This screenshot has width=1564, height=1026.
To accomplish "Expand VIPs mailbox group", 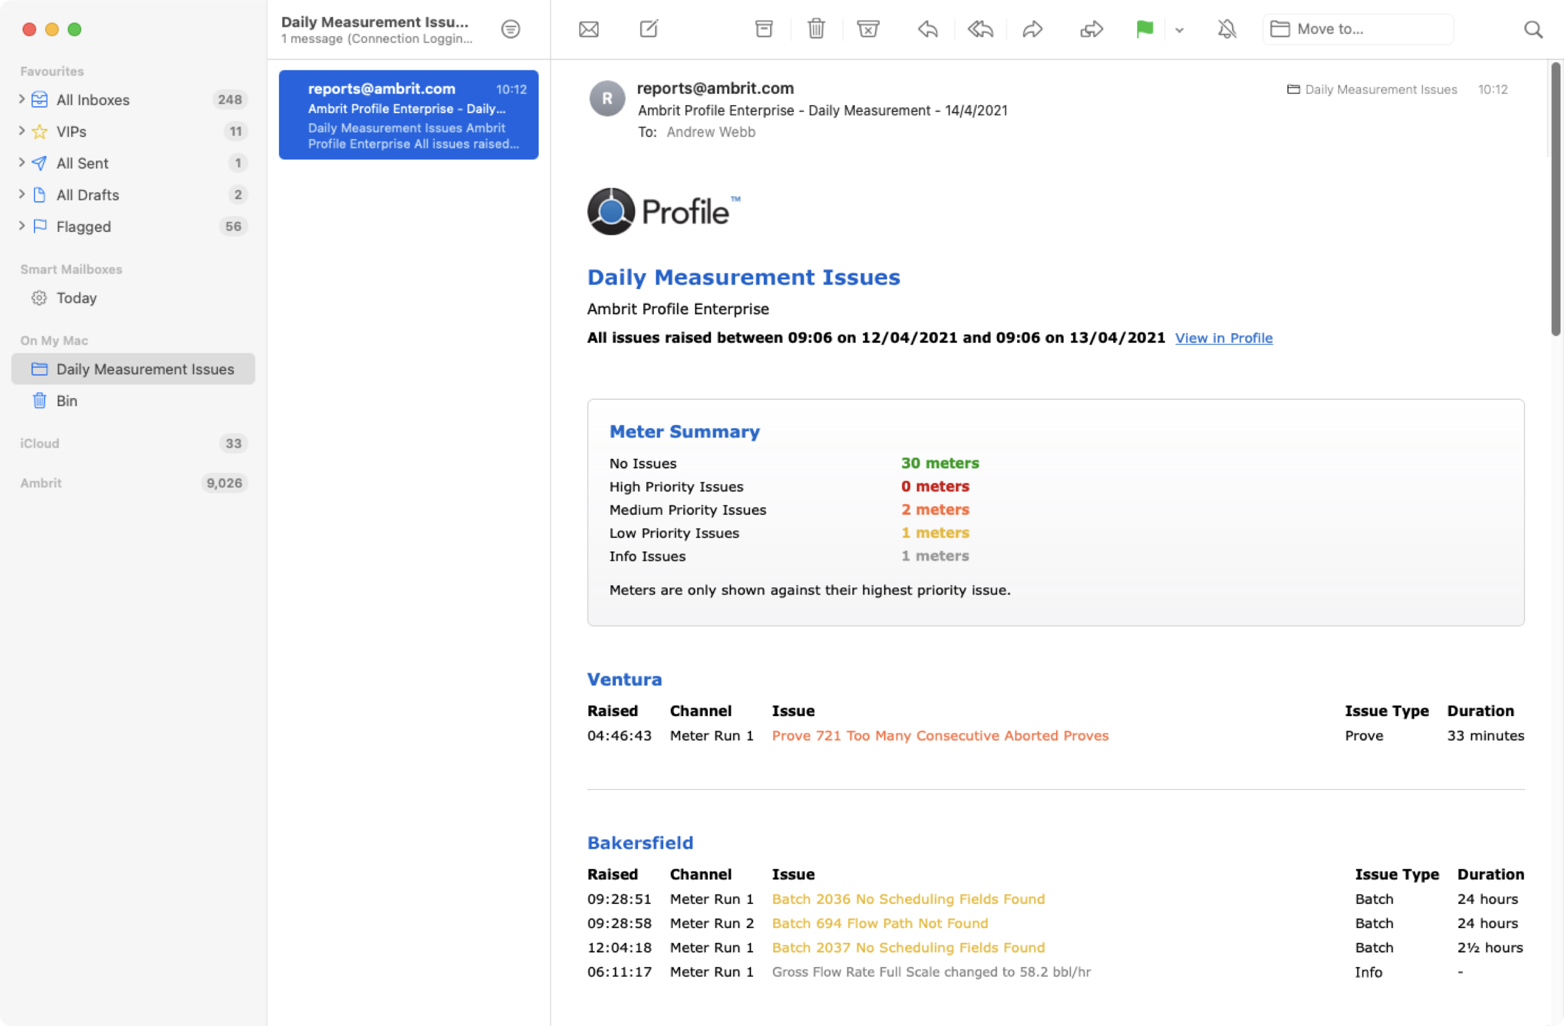I will tap(21, 131).
